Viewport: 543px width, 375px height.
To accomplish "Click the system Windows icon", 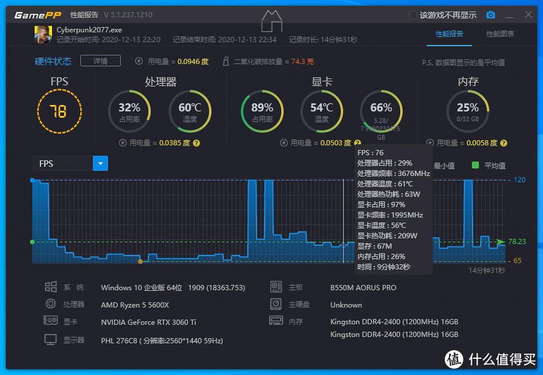I will click(x=51, y=287).
